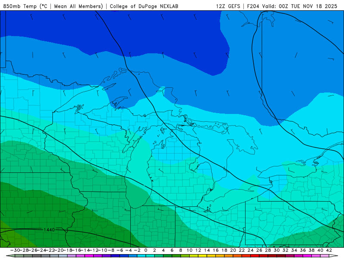Screen dimensions: 344x258
Task: Click the positive '18' scale label
Action: pos(224,250)
